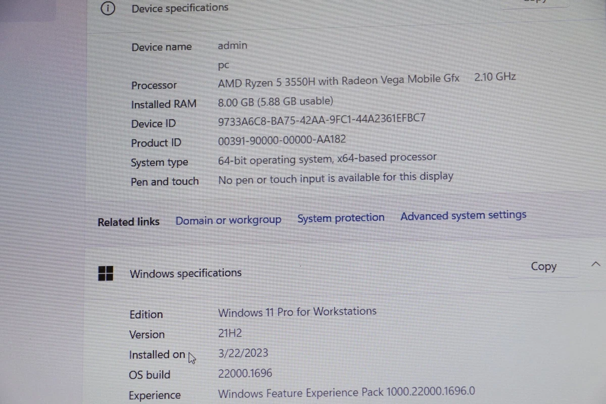606x404 pixels.
Task: Click the 'Processor' label
Action: pos(154,85)
